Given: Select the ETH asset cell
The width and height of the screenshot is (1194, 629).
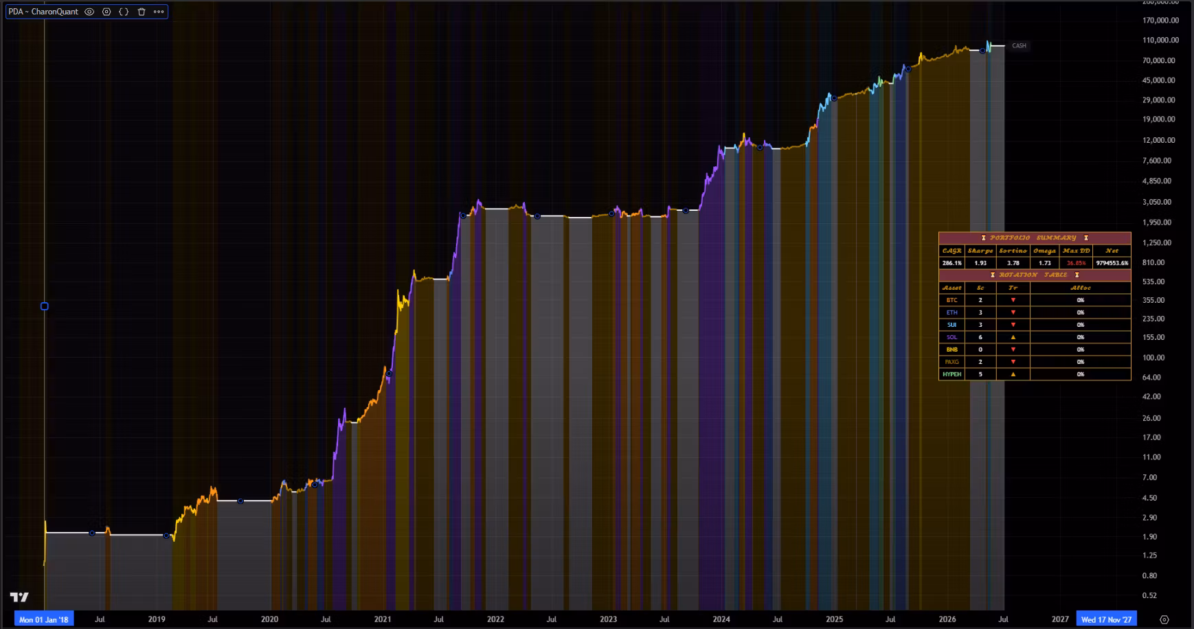Looking at the screenshot, I should point(951,312).
